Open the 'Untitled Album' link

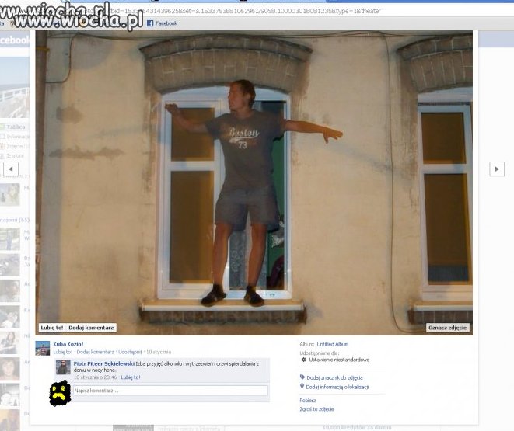[332, 344]
